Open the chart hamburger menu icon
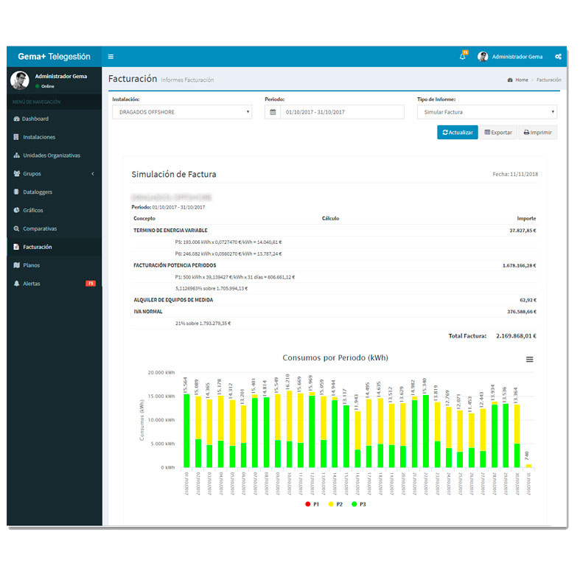This screenshot has width=580, height=566. 529,360
